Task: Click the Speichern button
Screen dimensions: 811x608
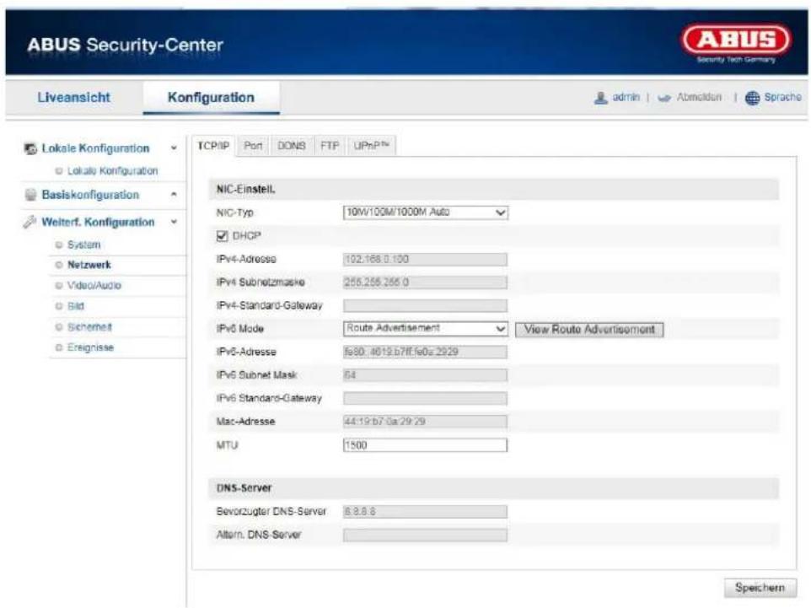Action: 760,588
